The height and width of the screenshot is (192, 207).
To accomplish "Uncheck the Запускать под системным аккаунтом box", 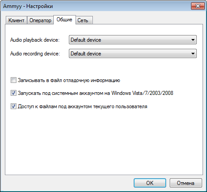I will pos(13,93).
